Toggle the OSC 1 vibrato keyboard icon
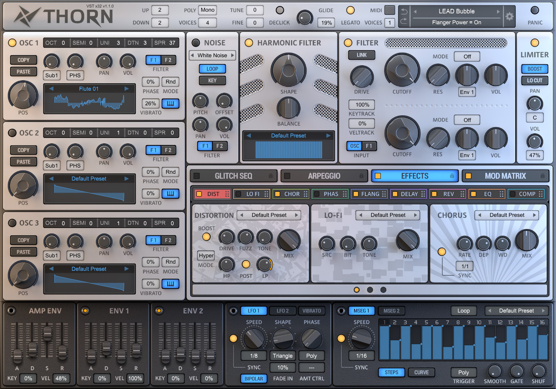 tap(171, 103)
